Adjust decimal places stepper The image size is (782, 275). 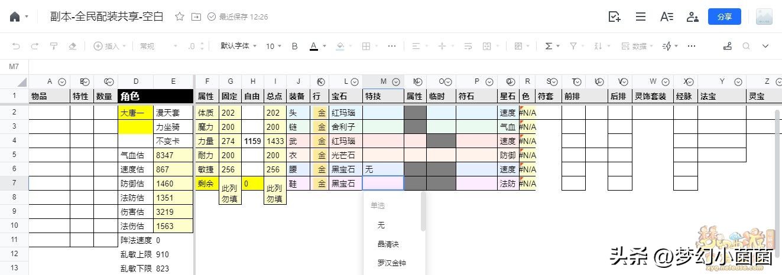(x=197, y=46)
